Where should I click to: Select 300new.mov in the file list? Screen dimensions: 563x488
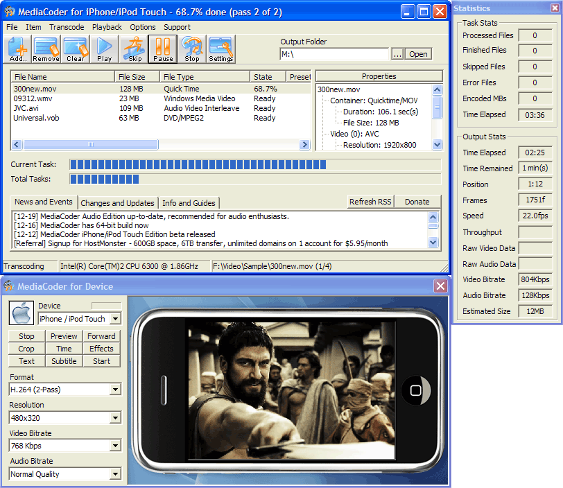[x=161, y=89]
